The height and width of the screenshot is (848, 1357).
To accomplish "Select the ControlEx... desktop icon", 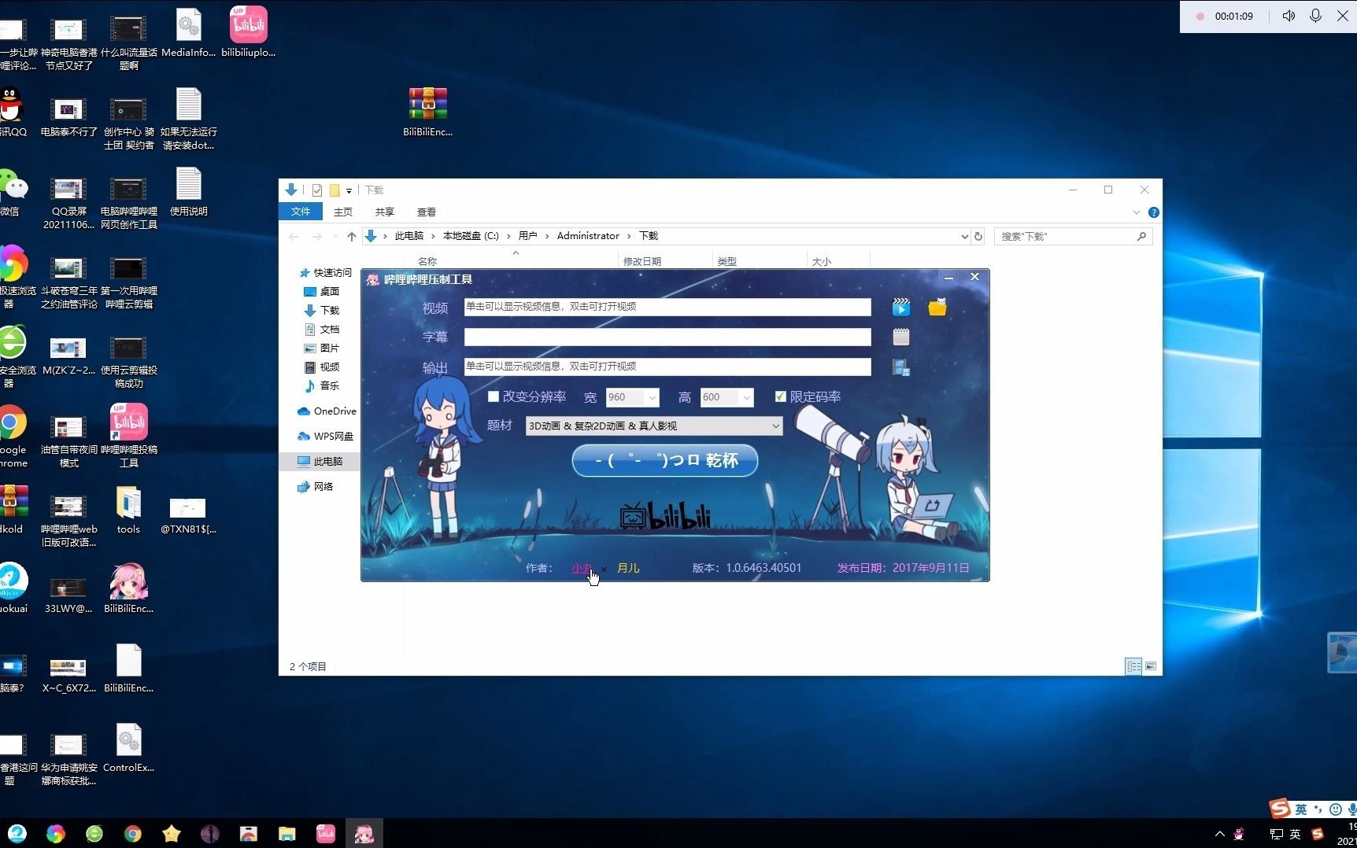I will tap(128, 748).
